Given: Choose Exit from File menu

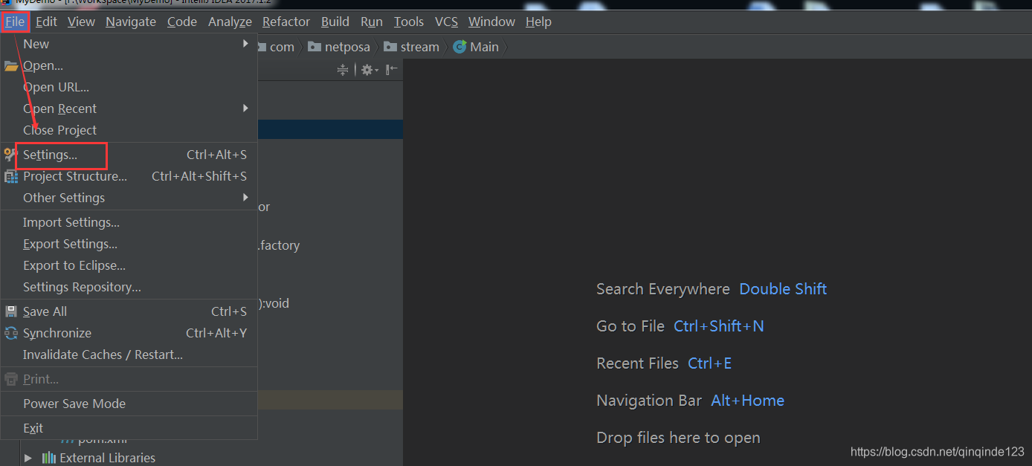Looking at the screenshot, I should pos(129,428).
